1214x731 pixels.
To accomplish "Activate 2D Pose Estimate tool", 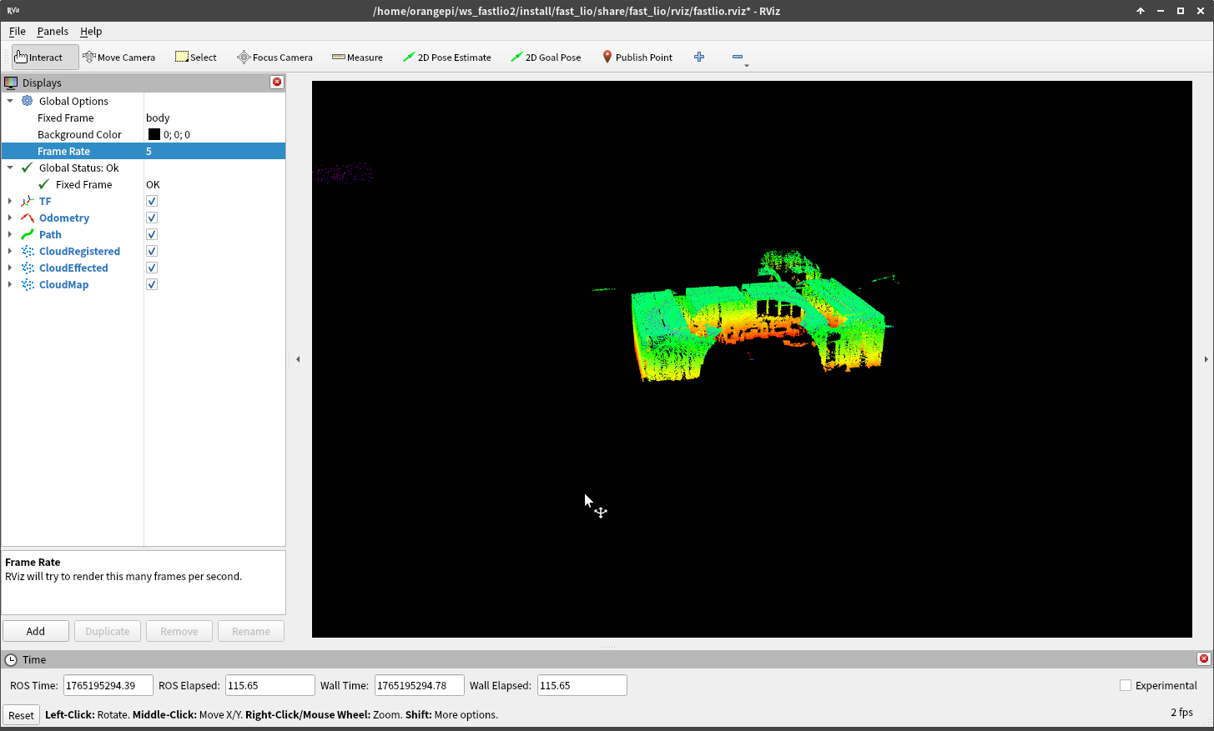I will coord(446,58).
